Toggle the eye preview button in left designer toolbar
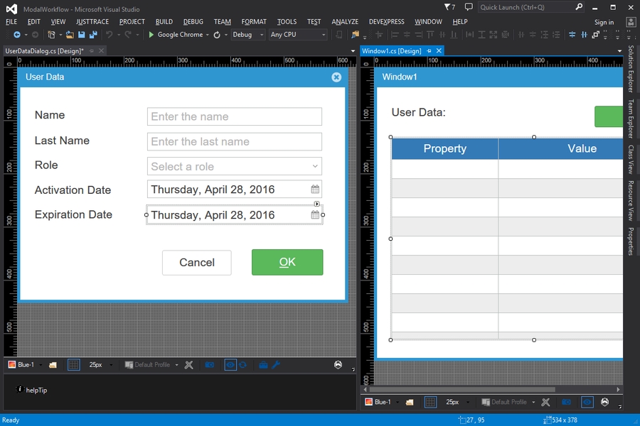This screenshot has height=426, width=640. coord(230,365)
